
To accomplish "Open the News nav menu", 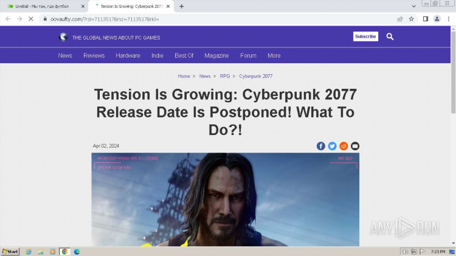I will 65,55.
